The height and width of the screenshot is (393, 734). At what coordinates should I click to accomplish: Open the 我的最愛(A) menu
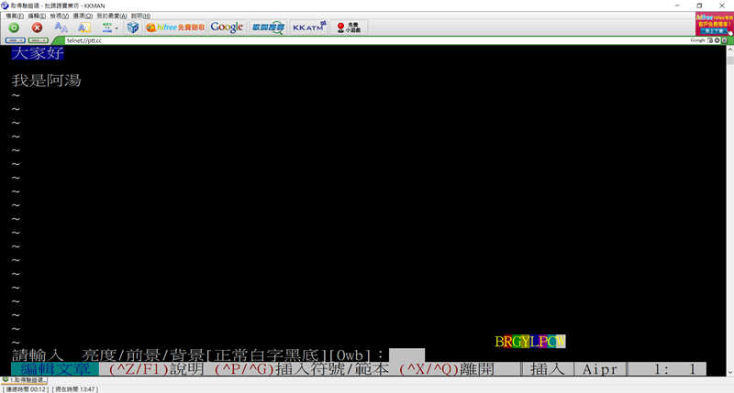tap(111, 16)
